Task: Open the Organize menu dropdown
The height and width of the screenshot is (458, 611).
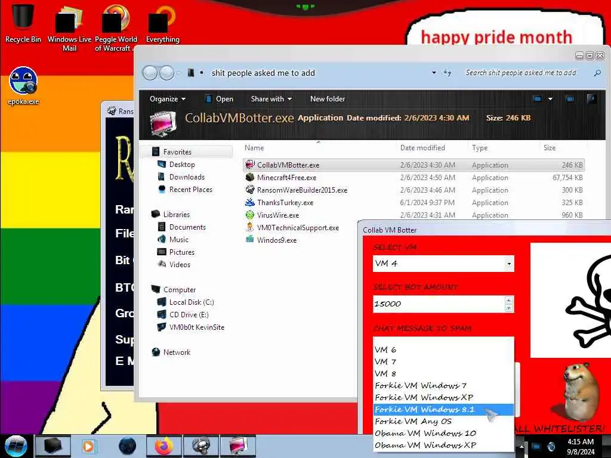Action: click(168, 99)
